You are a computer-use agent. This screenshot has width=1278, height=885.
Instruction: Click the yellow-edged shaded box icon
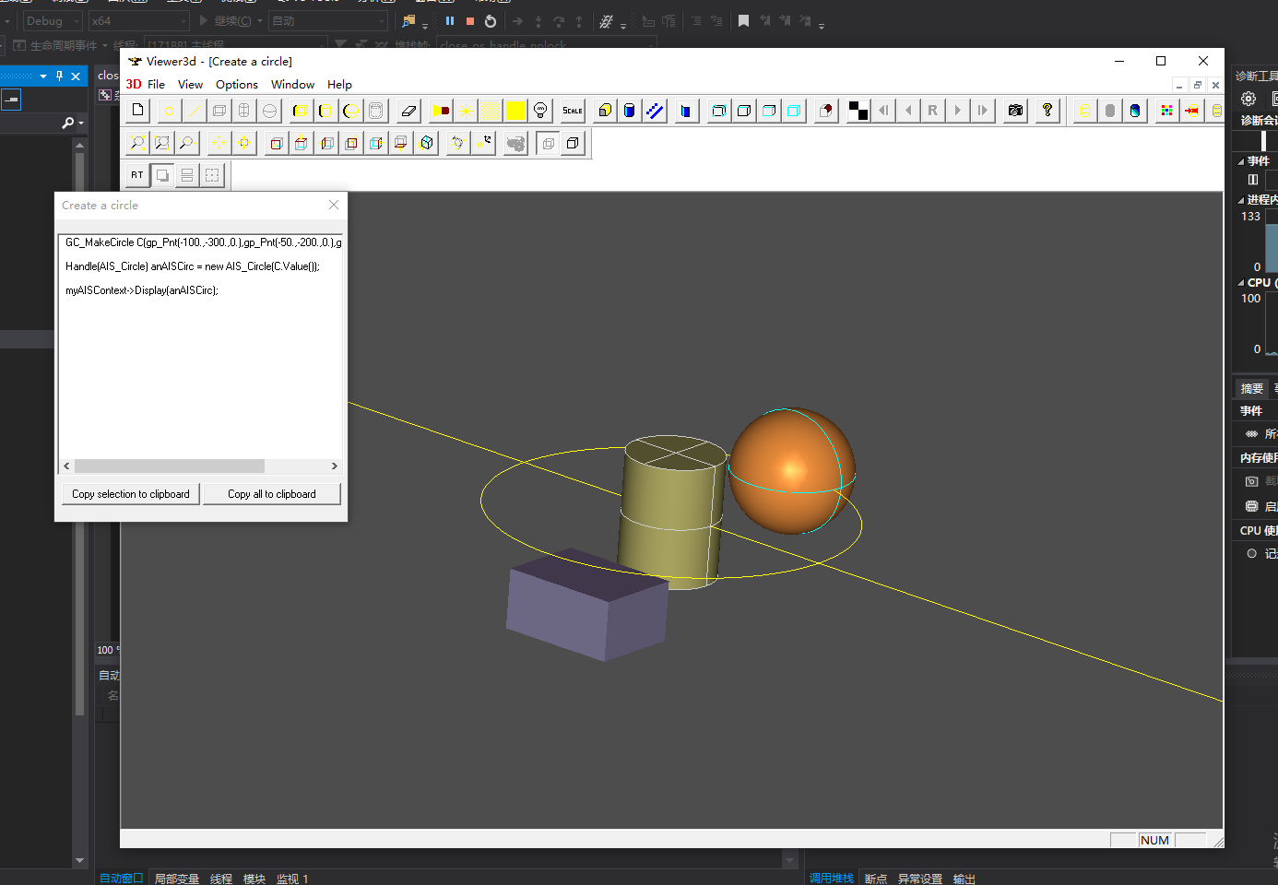point(301,111)
